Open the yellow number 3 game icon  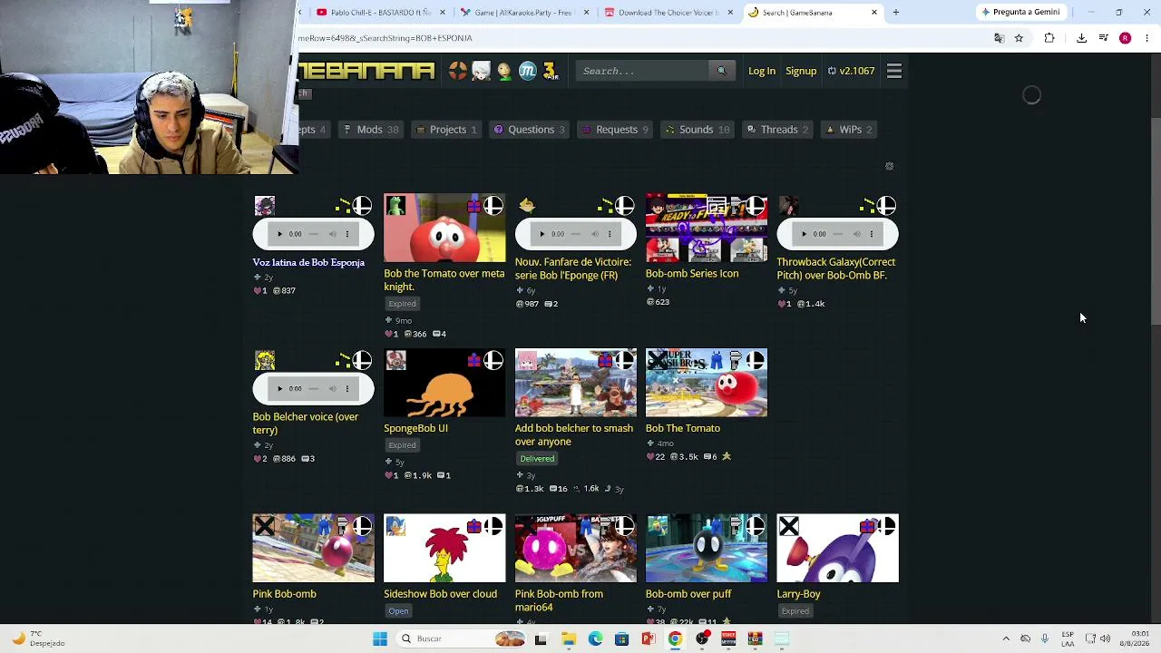click(x=550, y=71)
